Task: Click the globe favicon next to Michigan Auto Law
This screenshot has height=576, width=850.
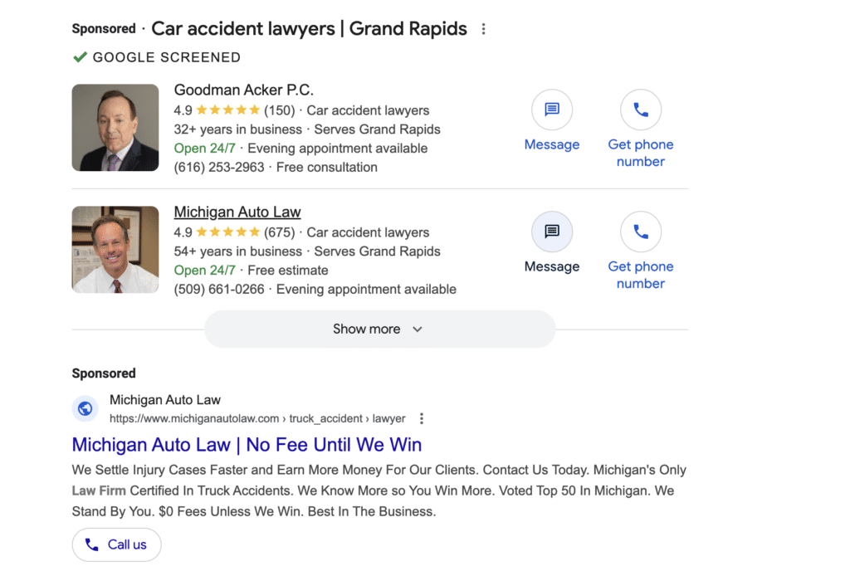Action: click(x=85, y=408)
